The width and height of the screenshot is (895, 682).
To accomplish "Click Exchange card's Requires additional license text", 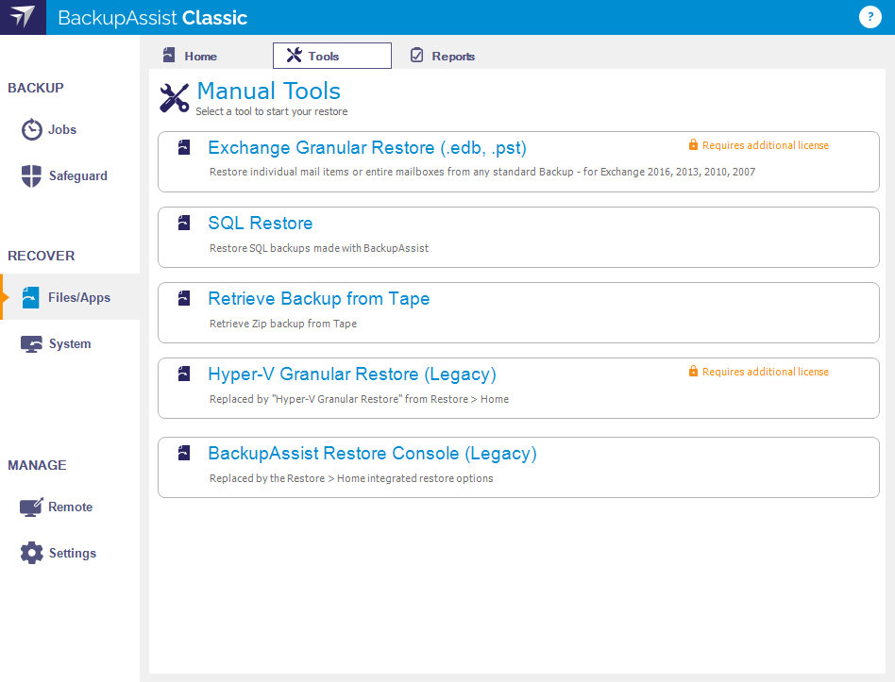I will pos(766,145).
